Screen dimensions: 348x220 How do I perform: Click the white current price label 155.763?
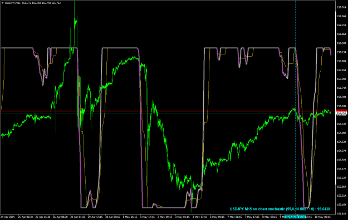click(x=342, y=113)
